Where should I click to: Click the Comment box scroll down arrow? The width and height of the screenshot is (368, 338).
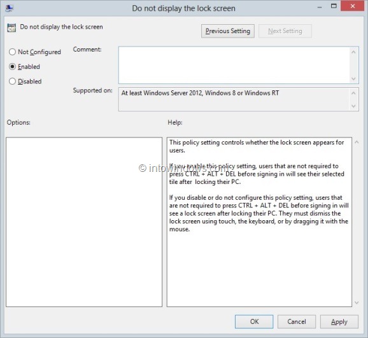354,79
